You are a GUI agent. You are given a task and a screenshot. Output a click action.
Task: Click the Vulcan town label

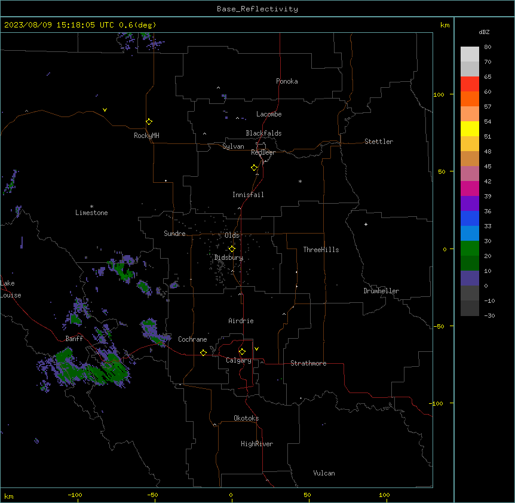(x=324, y=473)
